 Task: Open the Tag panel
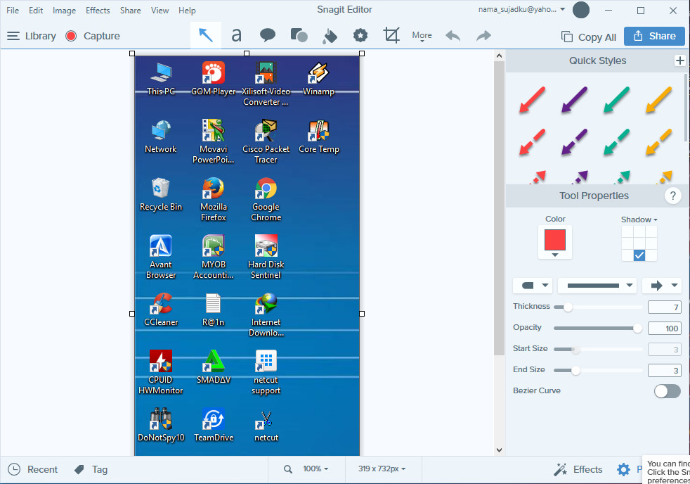coord(91,469)
